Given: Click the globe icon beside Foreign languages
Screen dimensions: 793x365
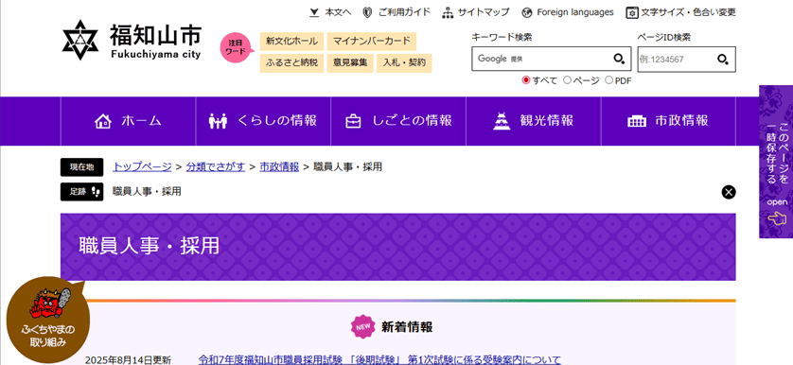Looking at the screenshot, I should click(527, 12).
